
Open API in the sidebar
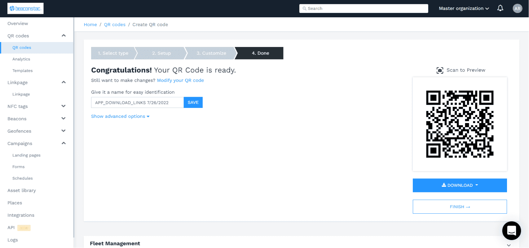pyautogui.click(x=11, y=228)
